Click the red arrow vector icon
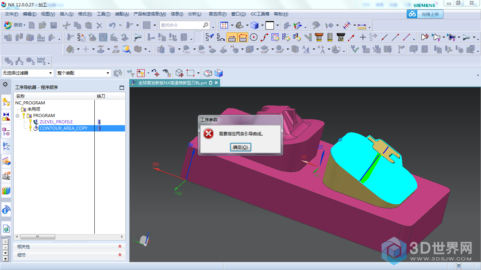The height and width of the screenshot is (270, 481). tap(351, 37)
